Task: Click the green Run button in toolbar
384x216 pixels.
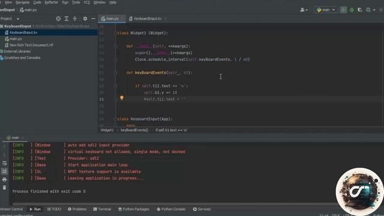Action: [x=343, y=10]
